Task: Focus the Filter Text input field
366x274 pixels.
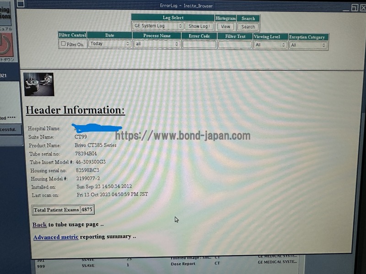Action: coord(235,44)
